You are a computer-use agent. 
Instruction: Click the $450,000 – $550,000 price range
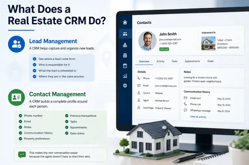coord(228,48)
